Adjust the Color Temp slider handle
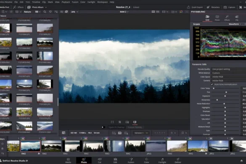This screenshot has height=164, width=246. click(x=214, y=88)
